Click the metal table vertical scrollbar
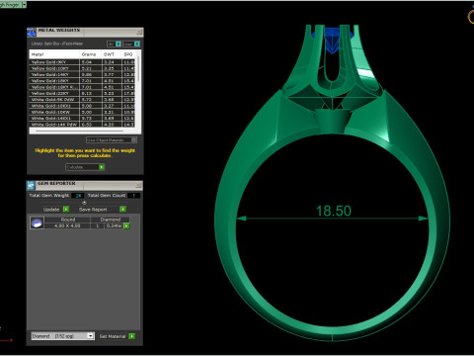Screen dimensions: 474x356 138,69
